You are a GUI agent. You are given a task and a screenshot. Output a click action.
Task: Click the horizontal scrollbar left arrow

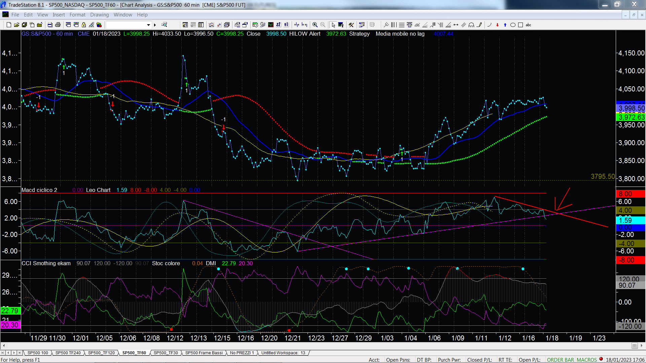tap(3, 346)
